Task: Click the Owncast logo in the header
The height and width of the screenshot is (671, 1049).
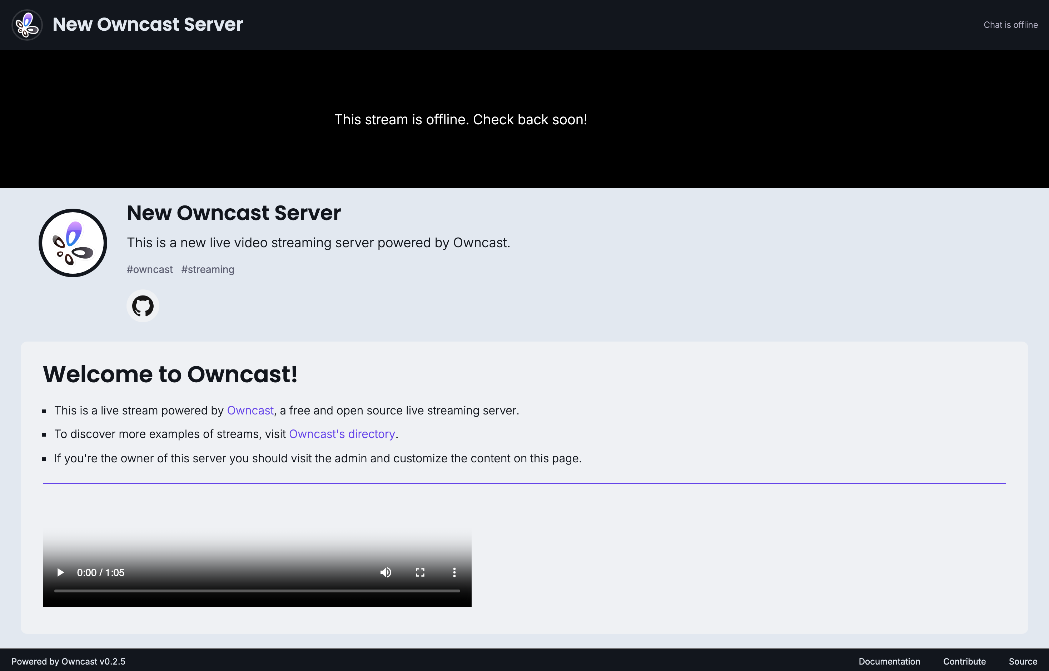Action: 27,25
